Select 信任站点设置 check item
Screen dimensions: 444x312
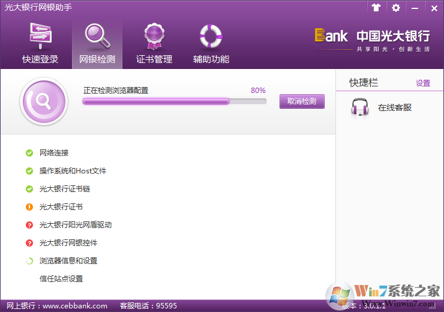pos(61,279)
